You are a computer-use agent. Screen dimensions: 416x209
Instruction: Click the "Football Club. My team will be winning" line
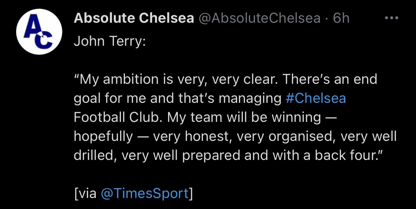[x=197, y=117]
